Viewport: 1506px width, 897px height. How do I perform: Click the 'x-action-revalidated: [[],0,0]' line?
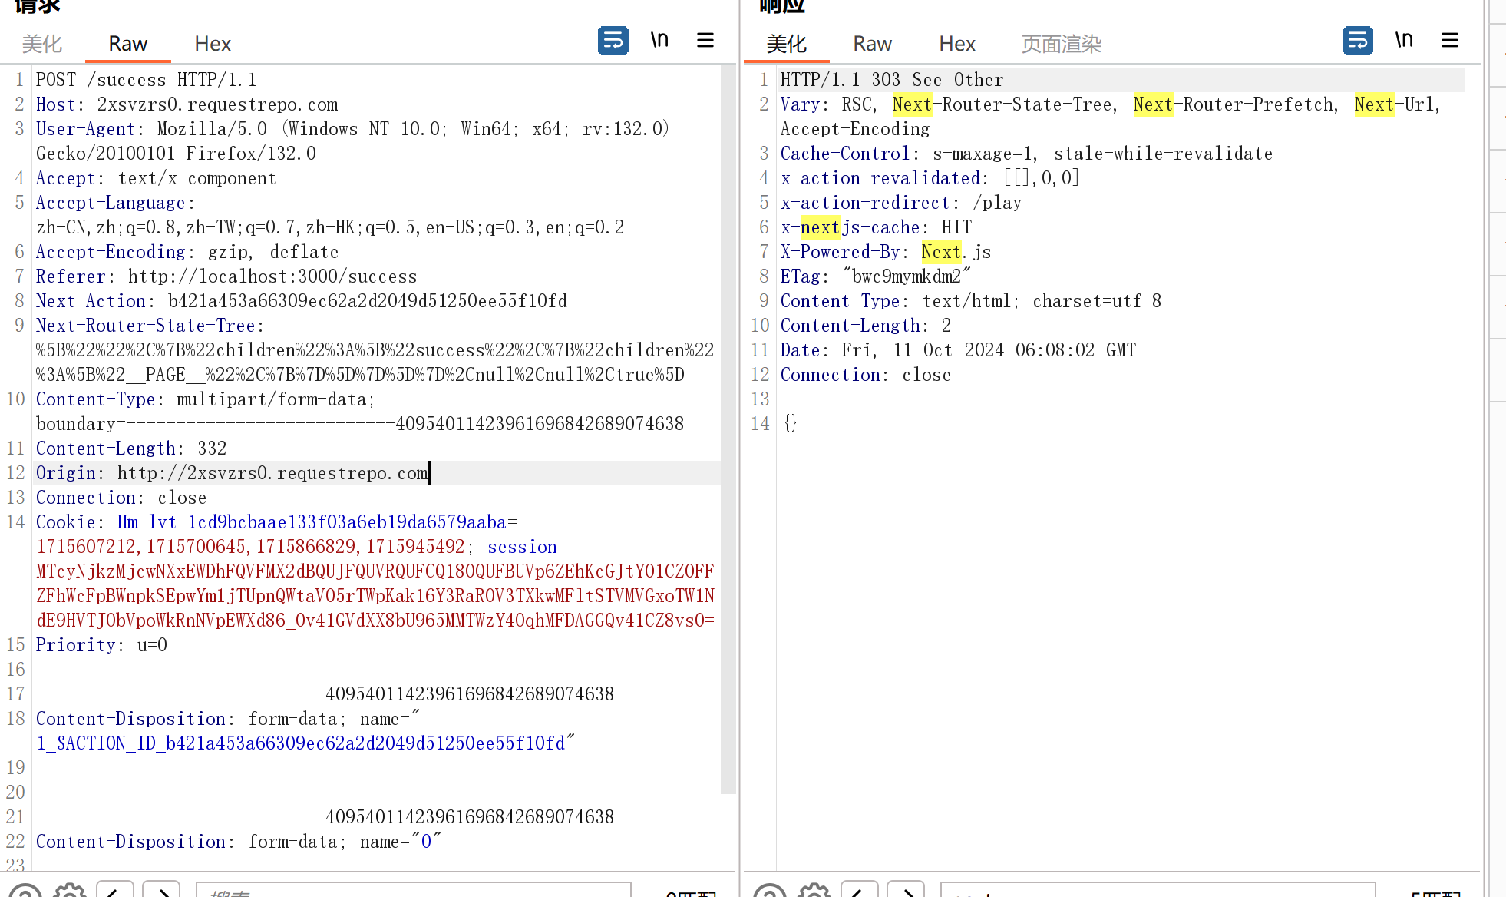pyautogui.click(x=930, y=178)
